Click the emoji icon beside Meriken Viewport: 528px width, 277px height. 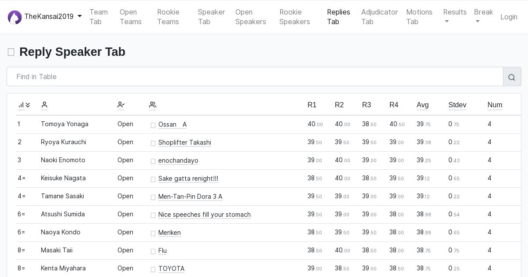153,233
